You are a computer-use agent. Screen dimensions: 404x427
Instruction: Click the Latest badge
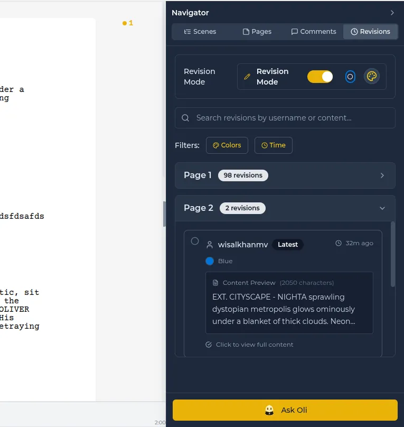[288, 245]
